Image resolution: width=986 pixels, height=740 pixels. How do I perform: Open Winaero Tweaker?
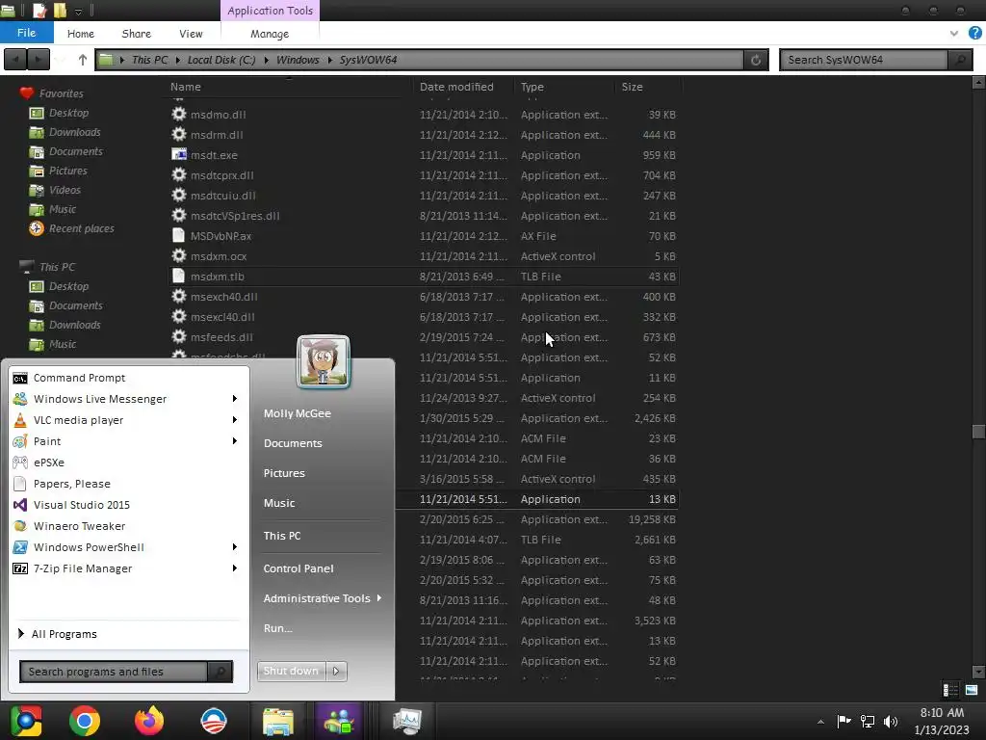(x=79, y=526)
